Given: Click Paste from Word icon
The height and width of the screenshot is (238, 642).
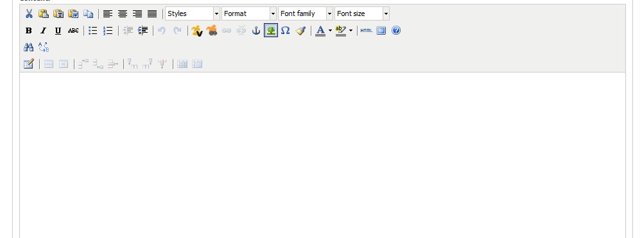Looking at the screenshot, I should pyautogui.click(x=73, y=13).
